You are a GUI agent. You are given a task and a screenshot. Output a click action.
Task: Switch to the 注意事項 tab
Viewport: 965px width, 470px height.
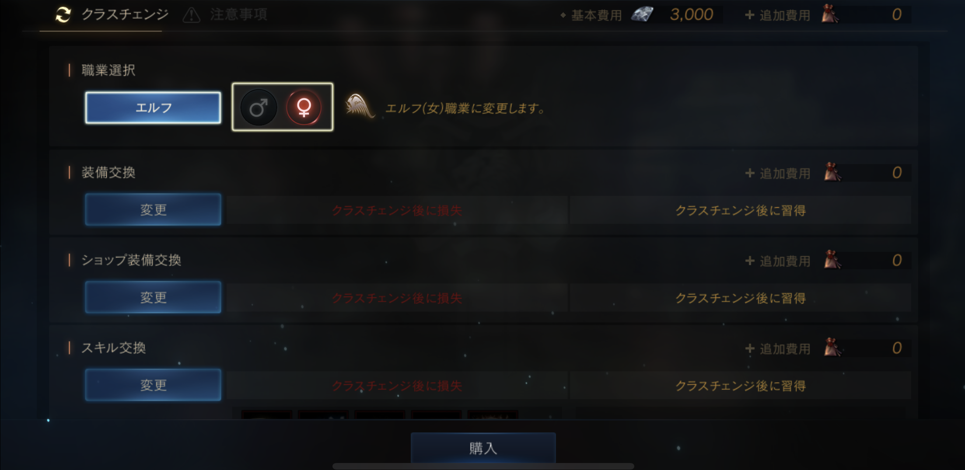[225, 15]
